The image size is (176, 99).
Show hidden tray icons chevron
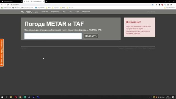150,97
